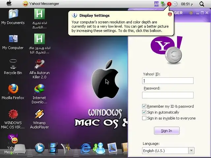Open the wine-glass dock icon
Image resolution: width=211 pixels, height=158 pixels.
66,148
